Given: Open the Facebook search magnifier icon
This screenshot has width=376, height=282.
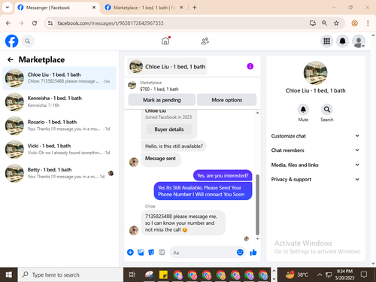Looking at the screenshot, I should pyautogui.click(x=28, y=41).
